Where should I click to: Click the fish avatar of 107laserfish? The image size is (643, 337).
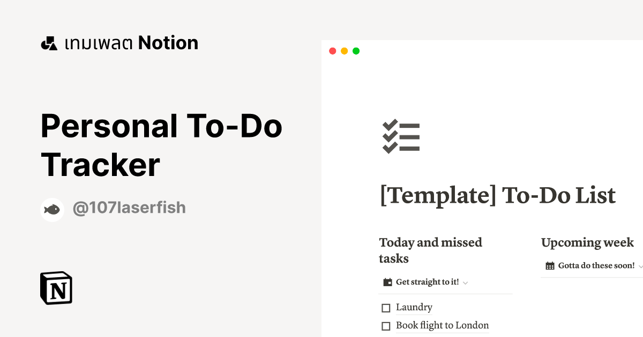click(52, 209)
